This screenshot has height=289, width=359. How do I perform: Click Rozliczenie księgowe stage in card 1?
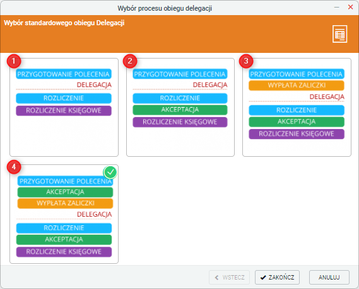coord(64,111)
